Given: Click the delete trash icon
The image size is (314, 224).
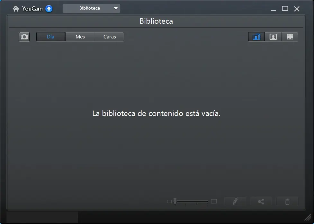Looking at the screenshot, I should [x=287, y=201].
